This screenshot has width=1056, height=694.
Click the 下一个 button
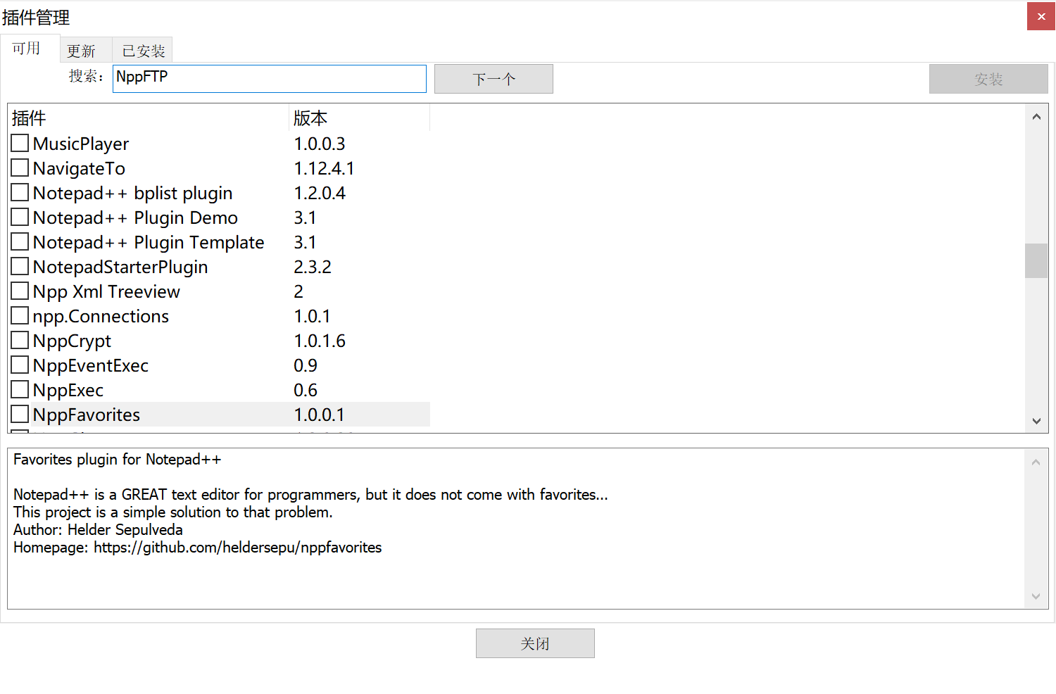pos(494,79)
